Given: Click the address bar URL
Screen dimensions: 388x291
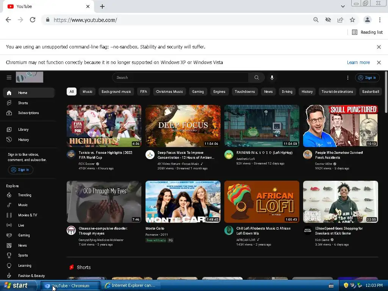Looking at the screenshot, I should [x=85, y=20].
